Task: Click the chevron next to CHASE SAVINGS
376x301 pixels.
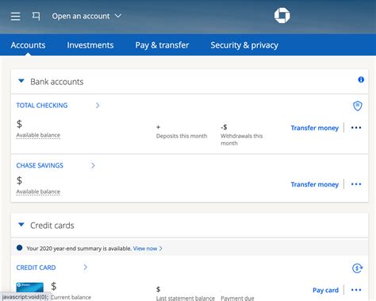Action: click(93, 165)
